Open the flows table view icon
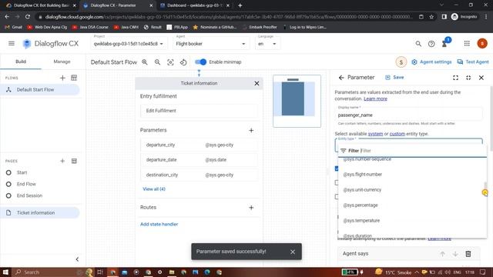The width and height of the screenshot is (493, 277). (x=74, y=78)
